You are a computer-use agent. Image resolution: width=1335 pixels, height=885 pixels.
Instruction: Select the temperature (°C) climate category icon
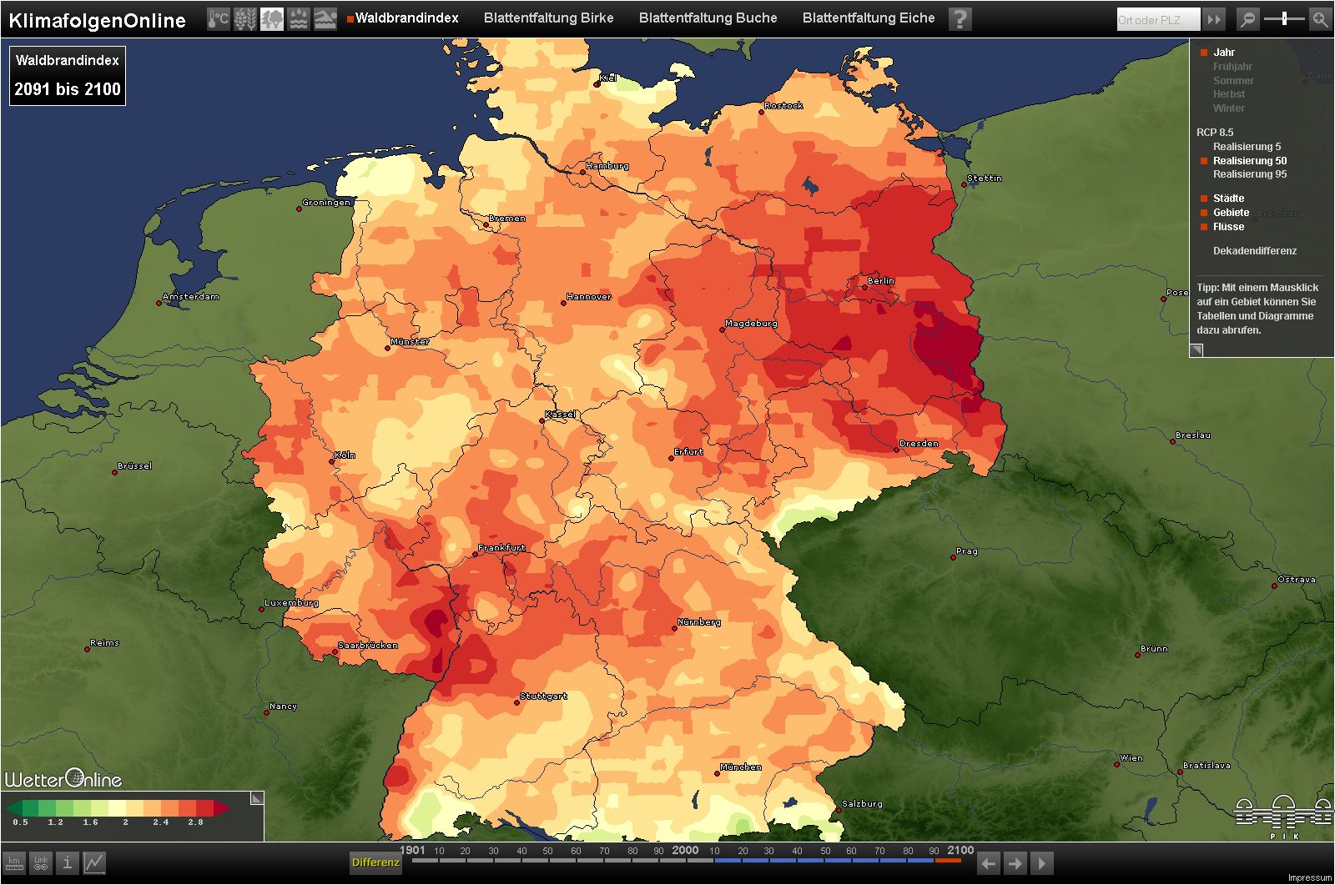coord(219,19)
